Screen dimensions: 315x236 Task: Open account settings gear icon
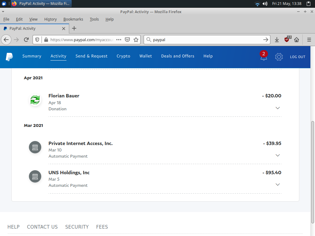click(279, 57)
